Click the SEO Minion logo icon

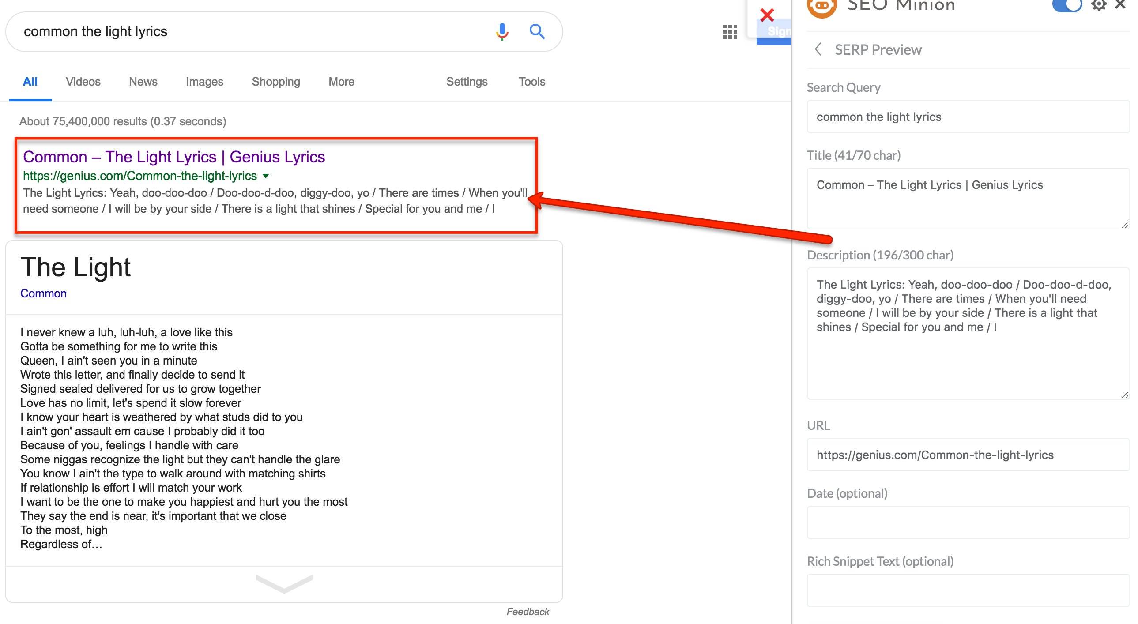(x=821, y=6)
